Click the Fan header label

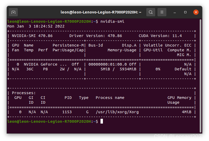coord(16,50)
